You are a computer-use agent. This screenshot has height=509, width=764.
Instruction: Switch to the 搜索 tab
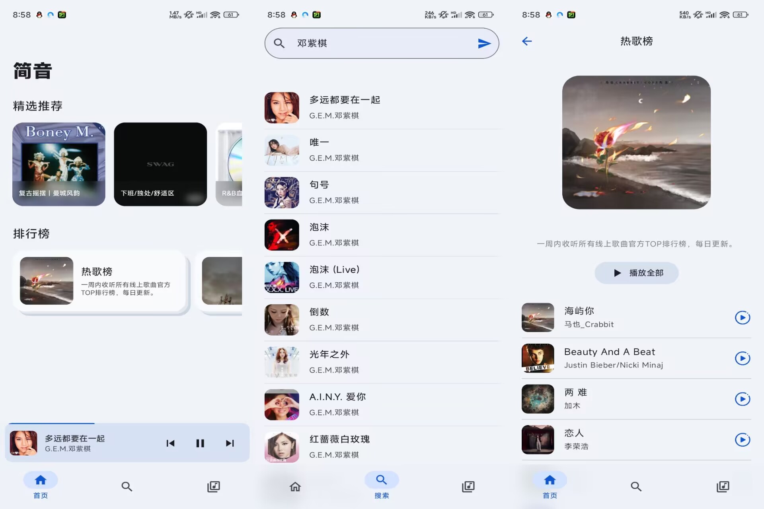tap(381, 485)
